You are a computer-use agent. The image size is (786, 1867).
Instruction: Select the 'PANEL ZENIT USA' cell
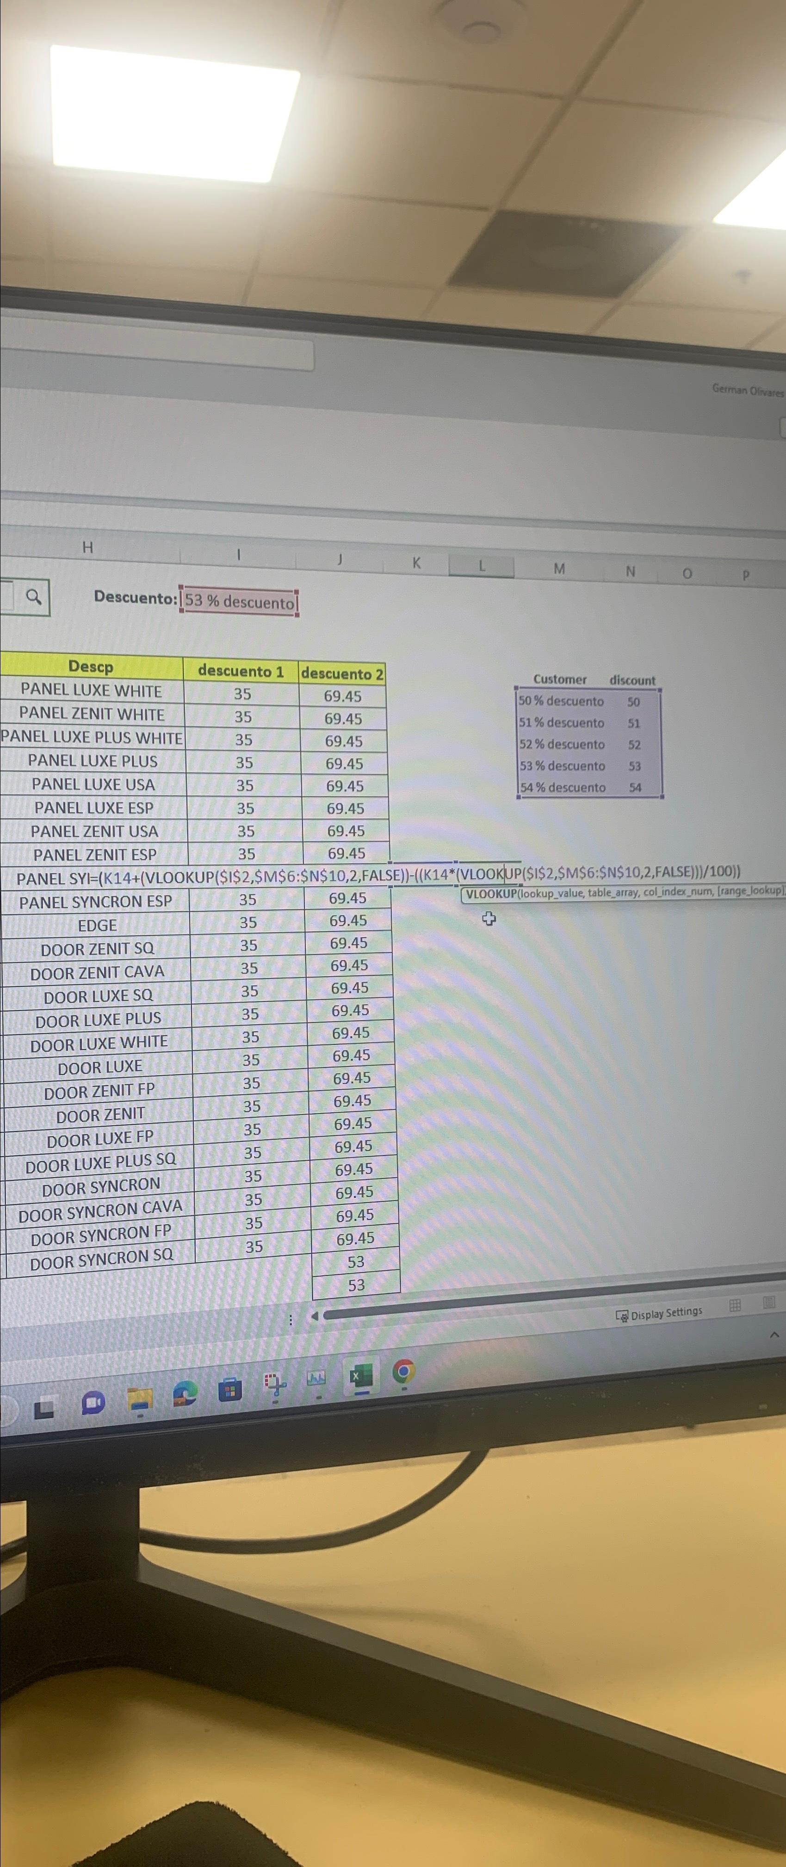pyautogui.click(x=94, y=831)
